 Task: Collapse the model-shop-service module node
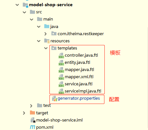click(17, 5)
